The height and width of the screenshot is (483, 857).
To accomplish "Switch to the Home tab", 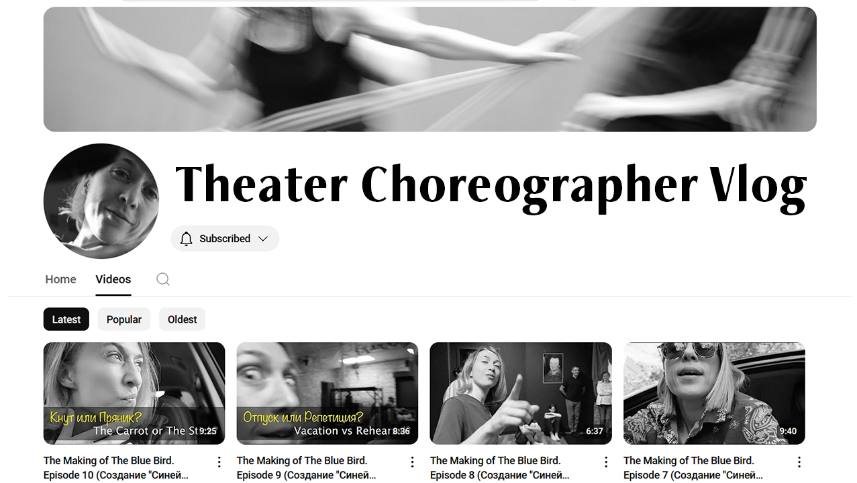I will (x=60, y=279).
